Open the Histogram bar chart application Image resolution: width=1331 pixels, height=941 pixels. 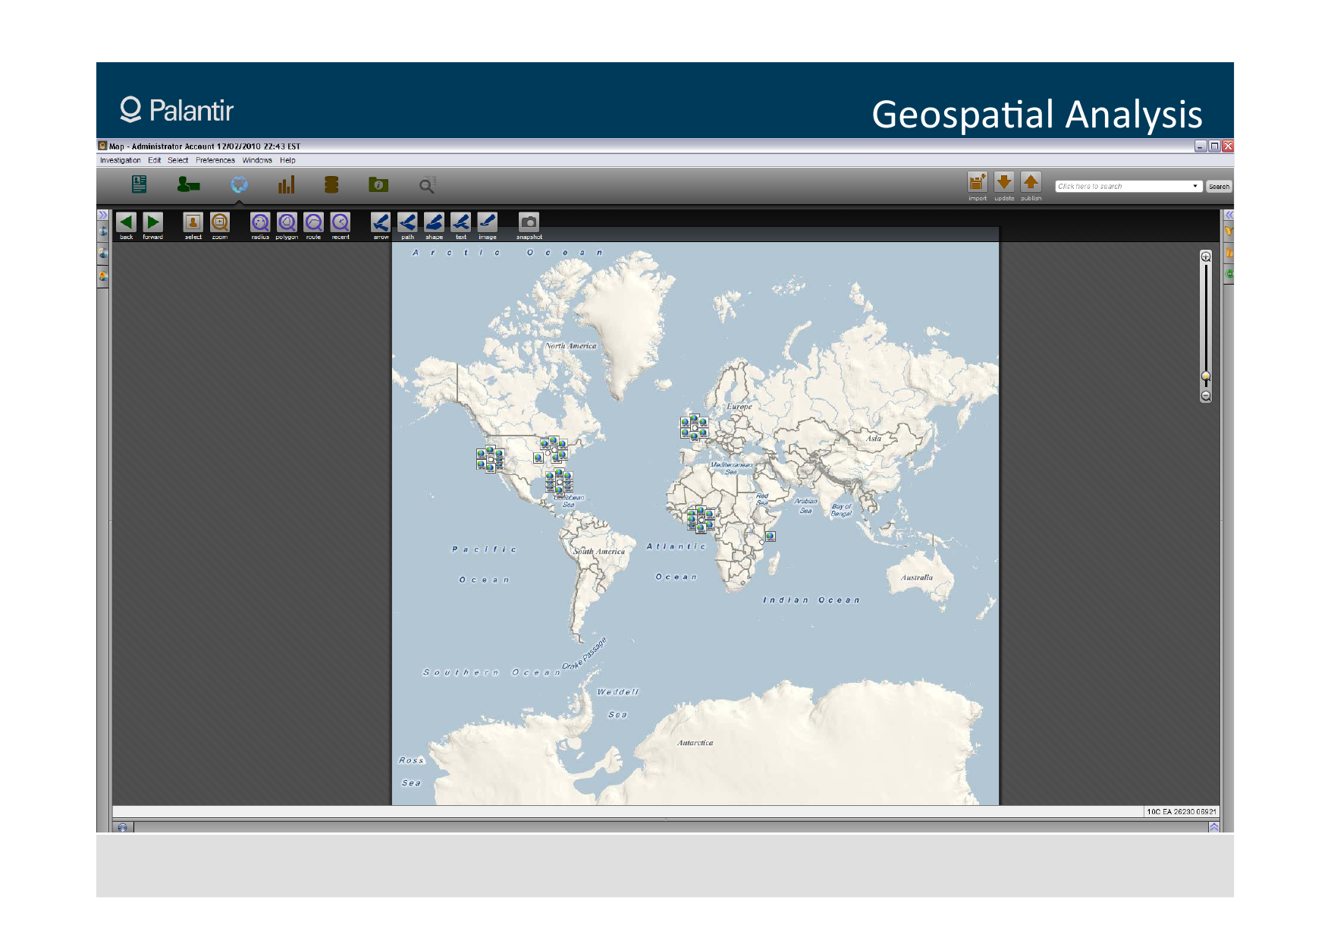pos(286,184)
